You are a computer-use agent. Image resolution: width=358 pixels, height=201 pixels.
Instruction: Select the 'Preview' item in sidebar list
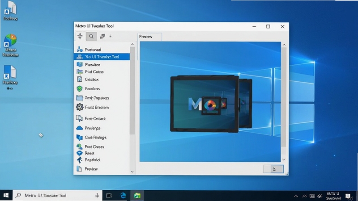tap(91, 169)
